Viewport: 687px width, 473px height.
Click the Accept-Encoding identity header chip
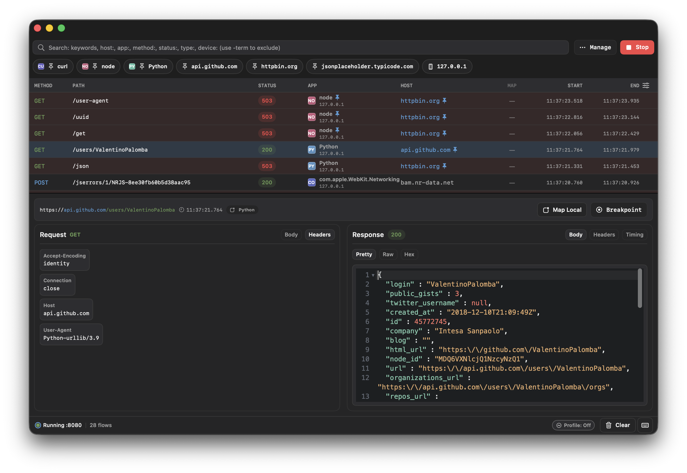coord(64,260)
